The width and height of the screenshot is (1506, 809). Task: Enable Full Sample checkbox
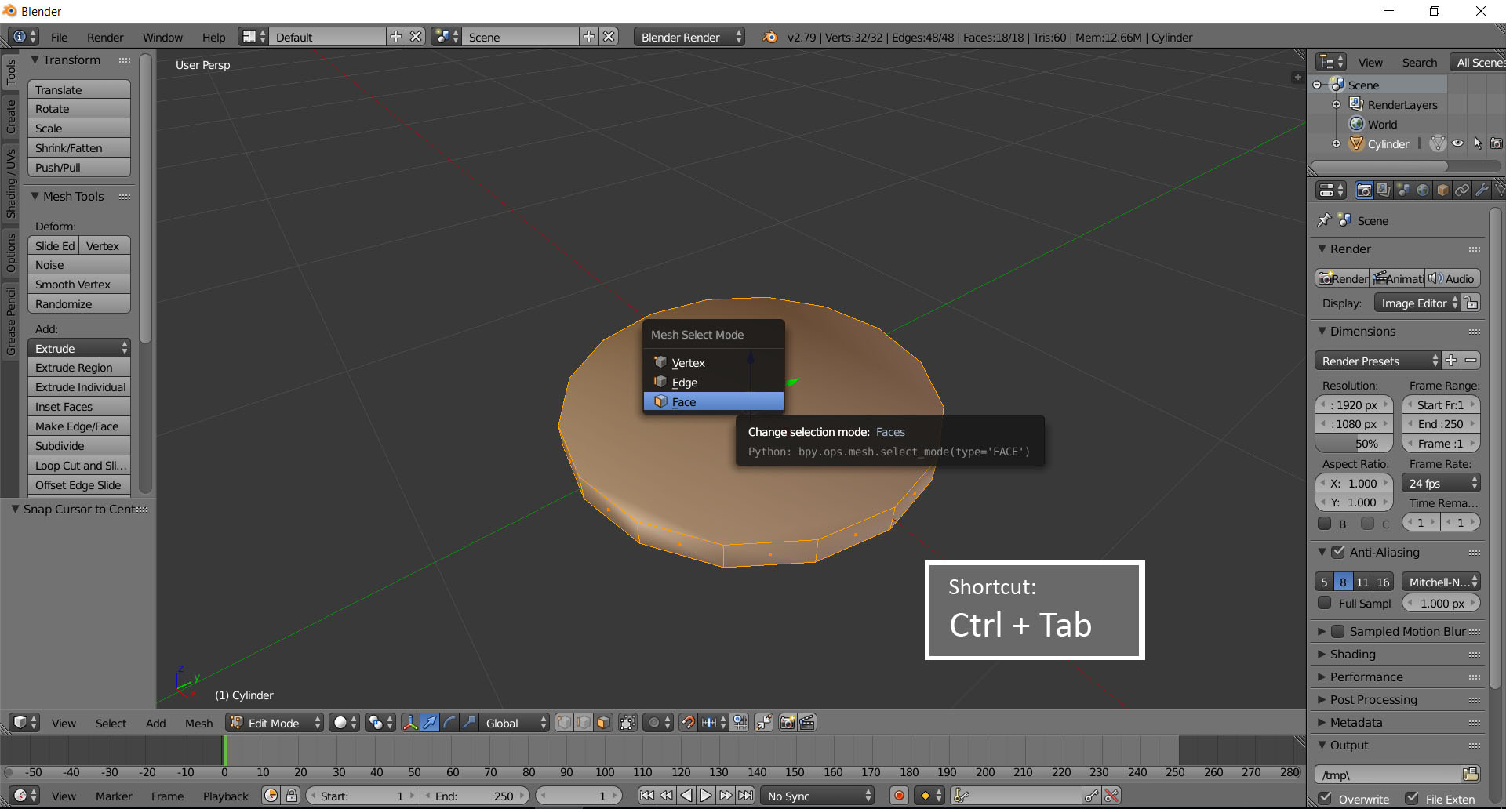click(1325, 603)
